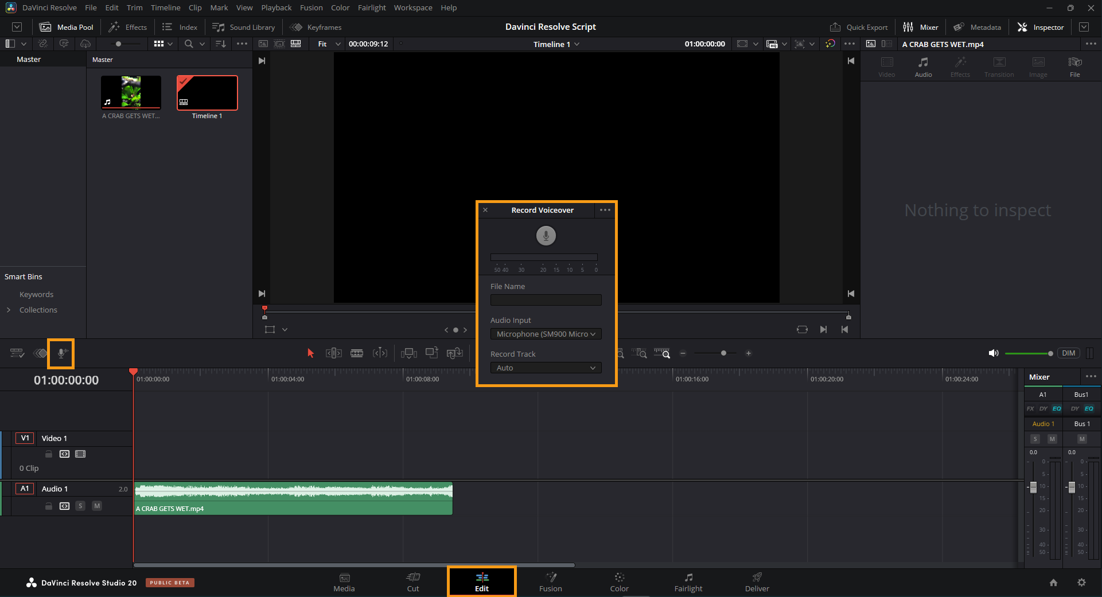The height and width of the screenshot is (597, 1102).
Task: Open the File tab in Inspector
Action: point(1074,67)
